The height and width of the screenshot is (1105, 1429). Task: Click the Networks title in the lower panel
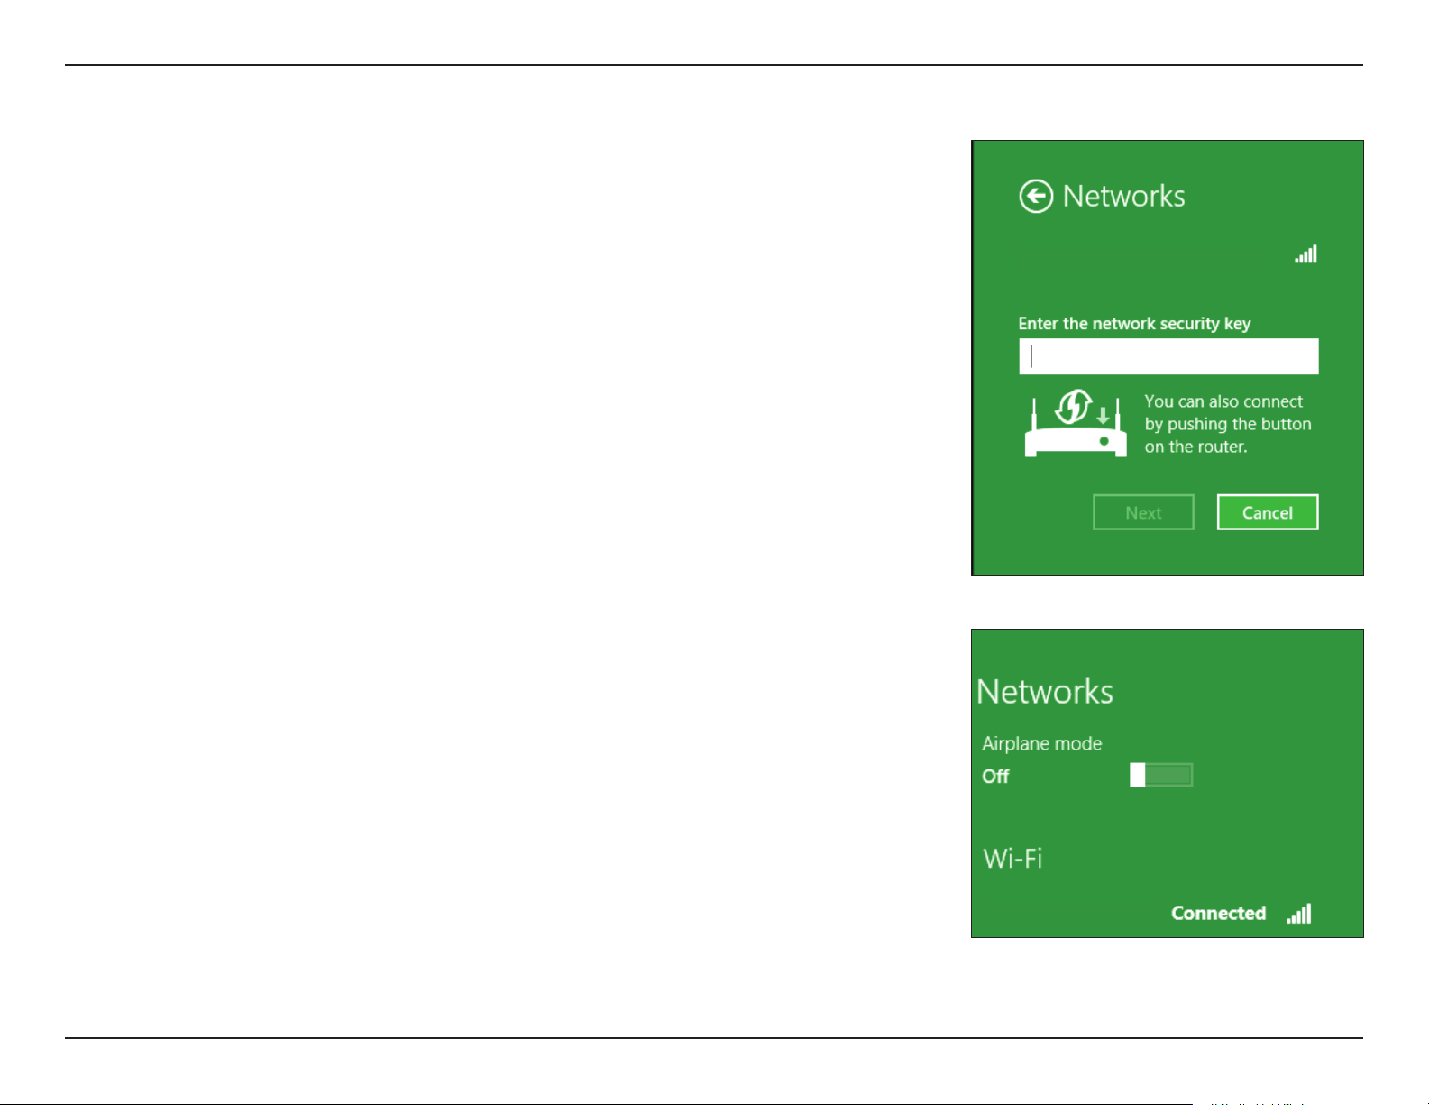point(1045,692)
